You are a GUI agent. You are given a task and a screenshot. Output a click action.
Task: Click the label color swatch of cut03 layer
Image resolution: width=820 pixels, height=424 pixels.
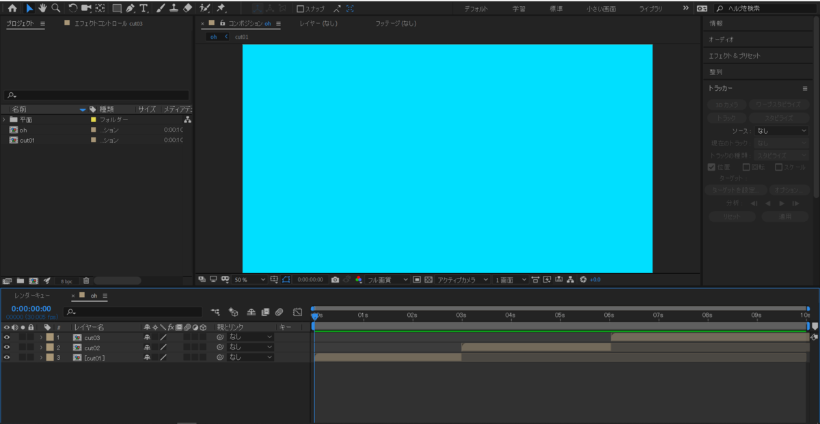point(49,337)
